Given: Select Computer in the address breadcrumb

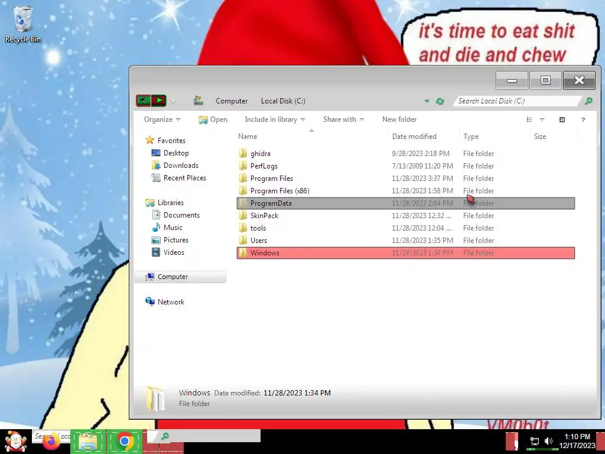Looking at the screenshot, I should point(232,100).
